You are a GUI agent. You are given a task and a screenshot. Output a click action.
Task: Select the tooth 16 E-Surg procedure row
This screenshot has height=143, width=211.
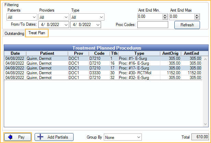[x=103, y=63]
